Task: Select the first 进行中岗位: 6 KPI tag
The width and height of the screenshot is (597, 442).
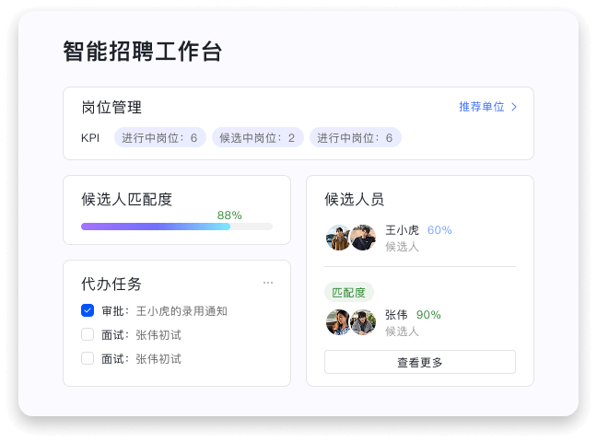Action: point(160,137)
